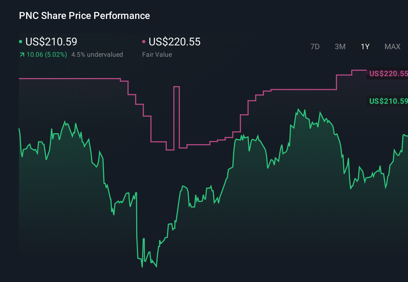Toggle off the 1Y selection
Image resolution: width=408 pixels, height=282 pixels.
(365, 46)
